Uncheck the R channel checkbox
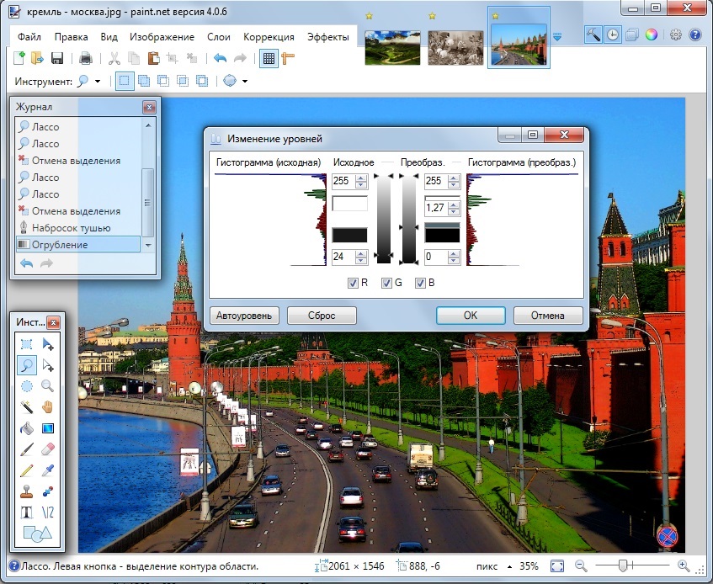Image resolution: width=713 pixels, height=584 pixels. click(x=353, y=283)
